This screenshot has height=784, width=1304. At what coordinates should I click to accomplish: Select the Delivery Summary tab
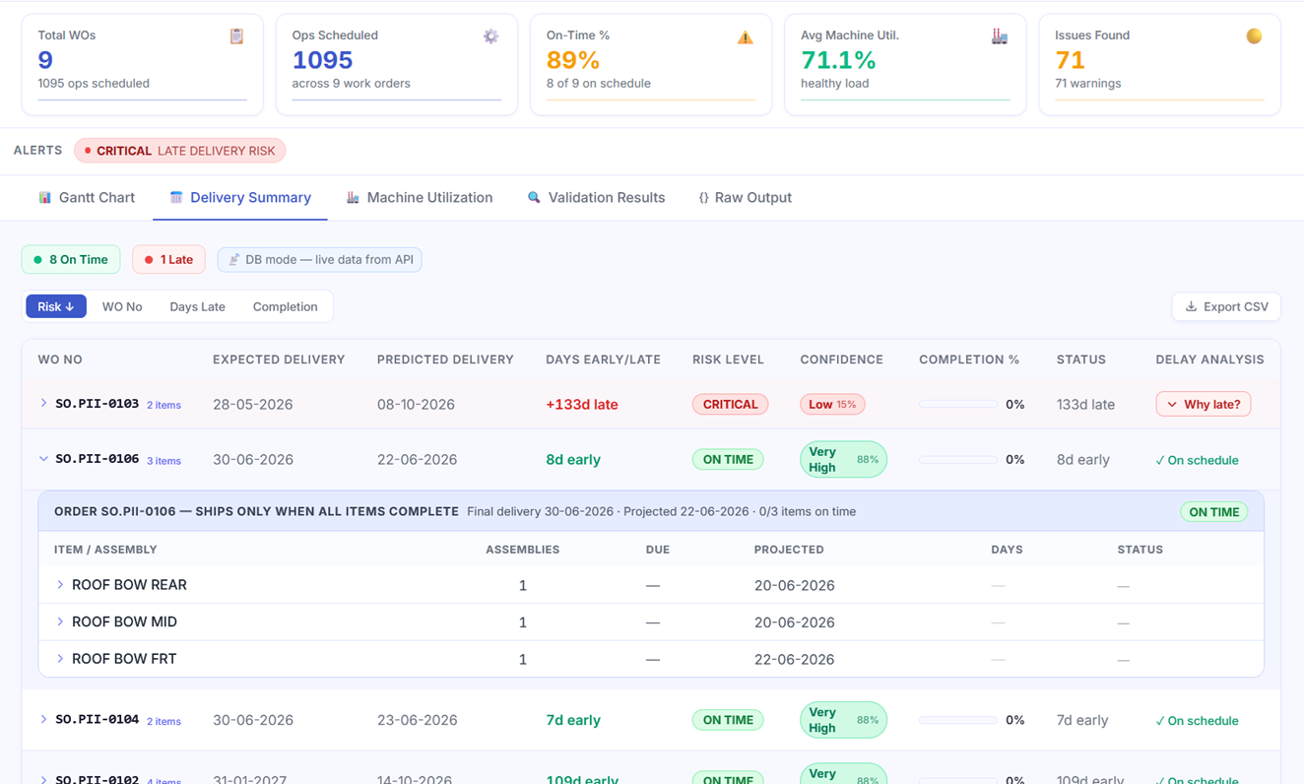pos(240,198)
